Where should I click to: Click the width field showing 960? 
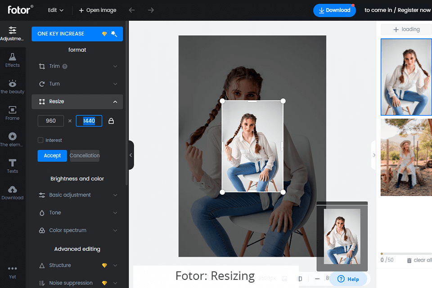[x=51, y=121]
